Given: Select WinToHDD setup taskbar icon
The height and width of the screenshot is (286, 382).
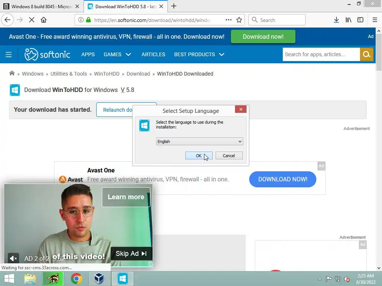Looking at the screenshot, I should click(122, 279).
